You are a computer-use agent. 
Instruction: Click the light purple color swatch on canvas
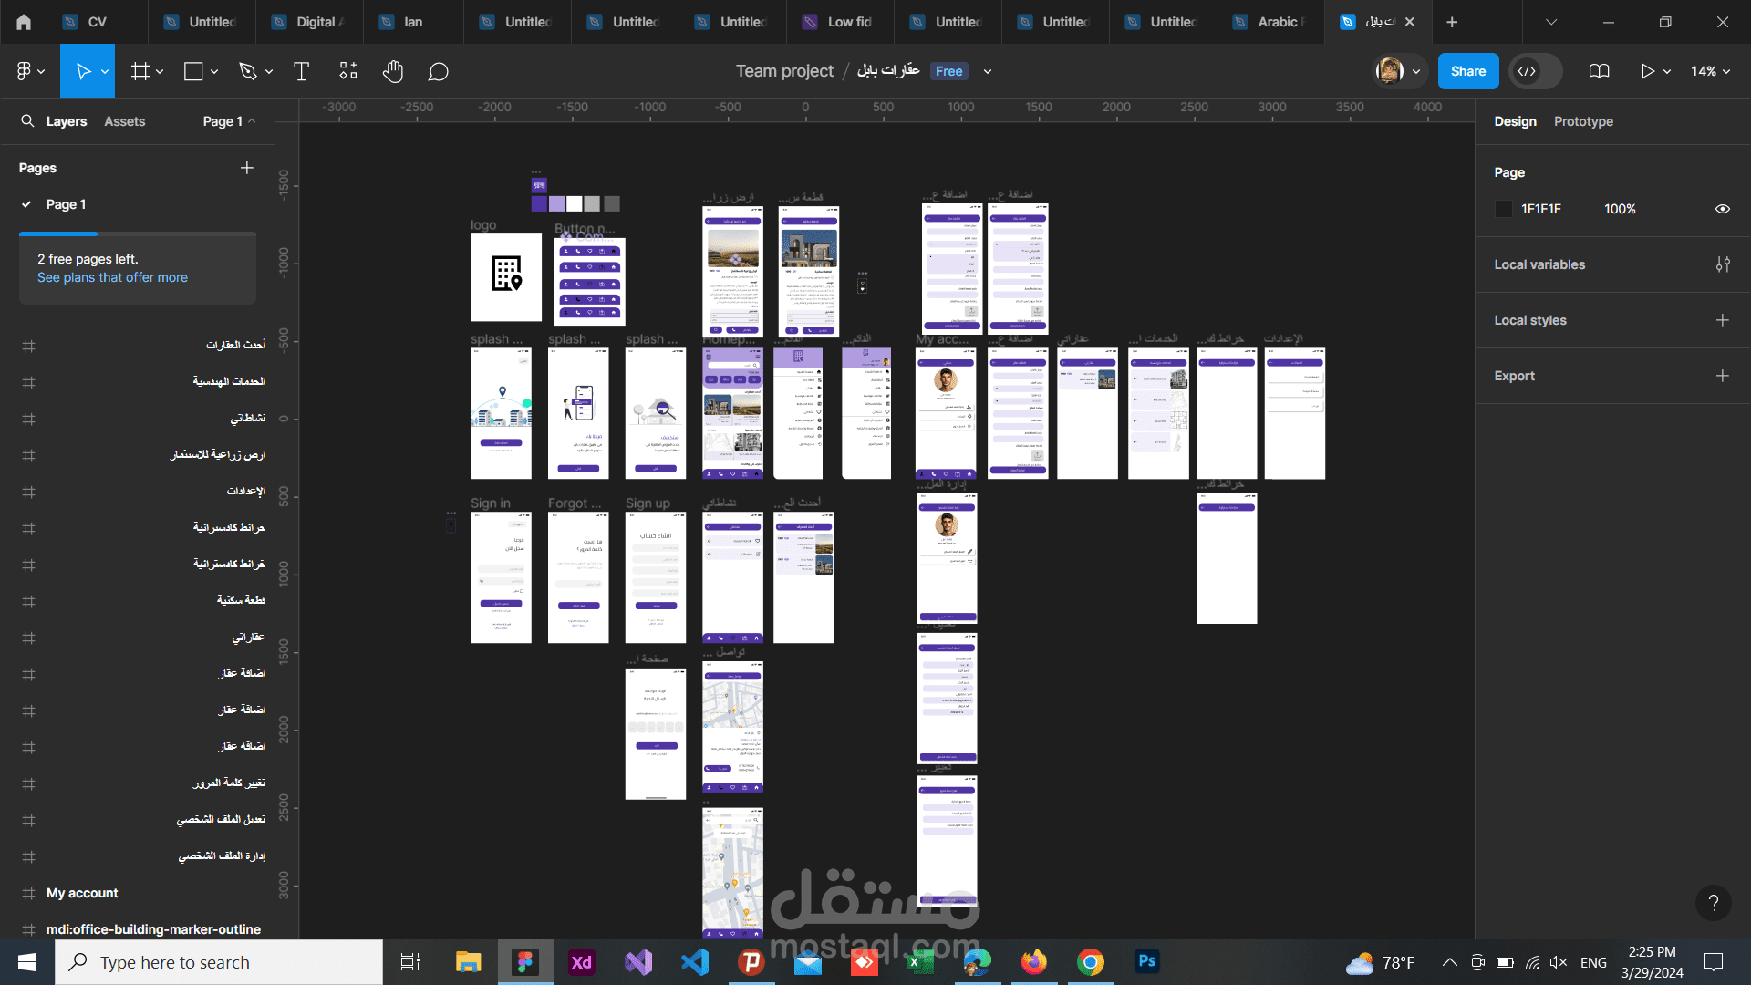click(556, 203)
